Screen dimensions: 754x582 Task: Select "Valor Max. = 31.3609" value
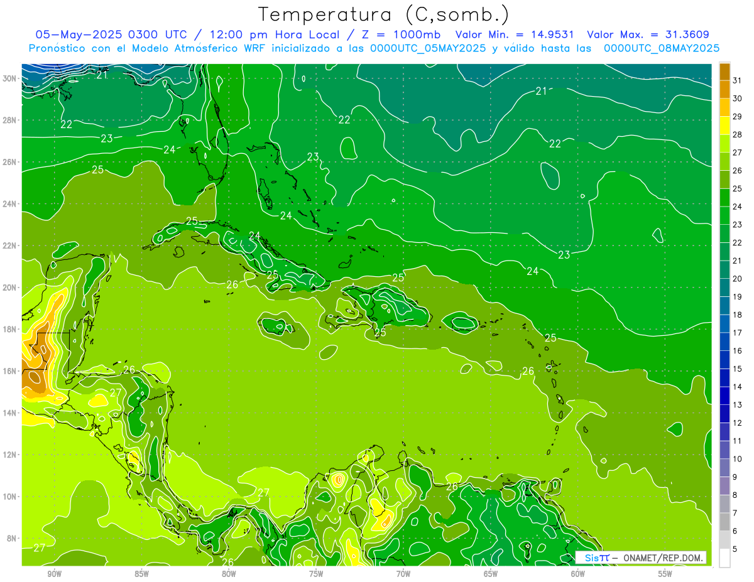(648, 35)
